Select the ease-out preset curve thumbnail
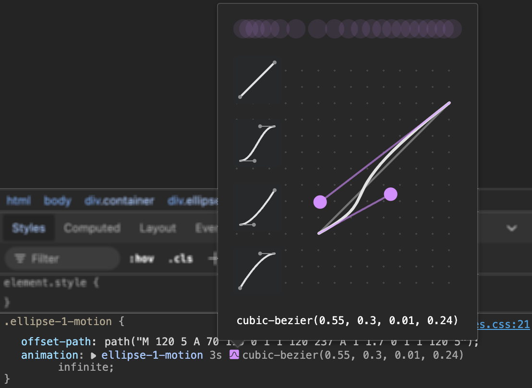The height and width of the screenshot is (388, 532). coord(257,271)
